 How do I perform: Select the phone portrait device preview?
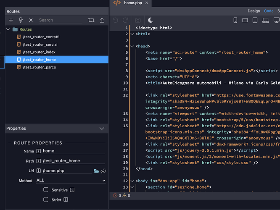[x=235, y=20]
